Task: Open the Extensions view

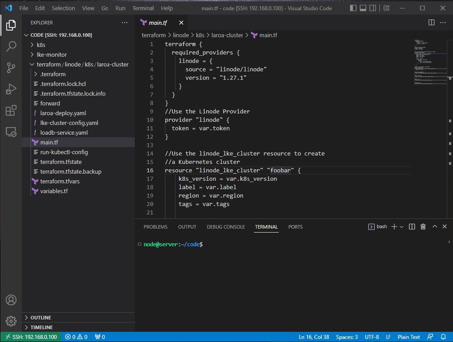Action: click(x=11, y=110)
